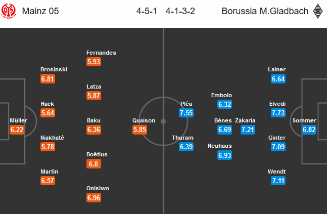Select Fernandes' 5.93 rating badge

tap(94, 62)
